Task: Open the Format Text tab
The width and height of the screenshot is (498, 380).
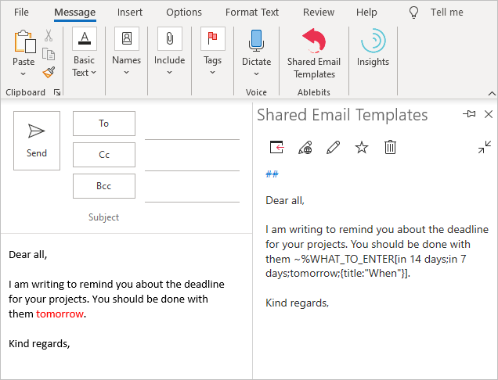Action: [x=252, y=12]
